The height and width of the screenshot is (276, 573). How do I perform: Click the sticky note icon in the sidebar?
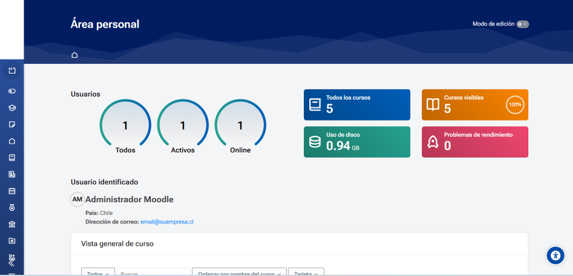pos(12,124)
